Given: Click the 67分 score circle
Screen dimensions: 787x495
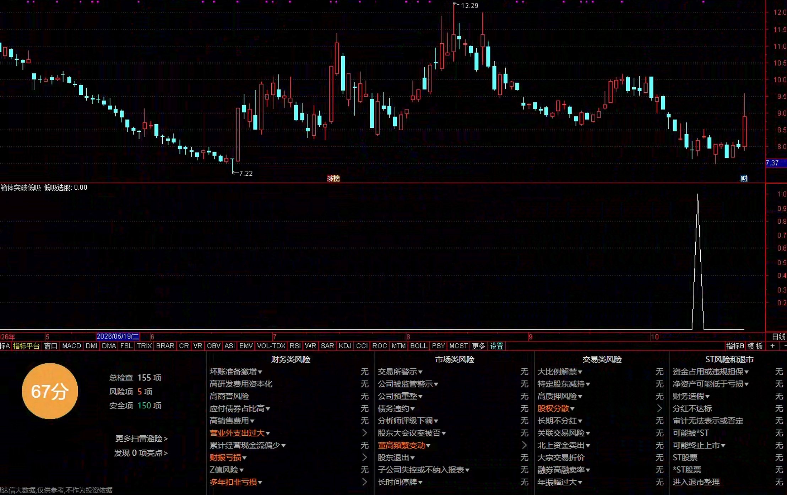Looking at the screenshot, I should coord(50,391).
